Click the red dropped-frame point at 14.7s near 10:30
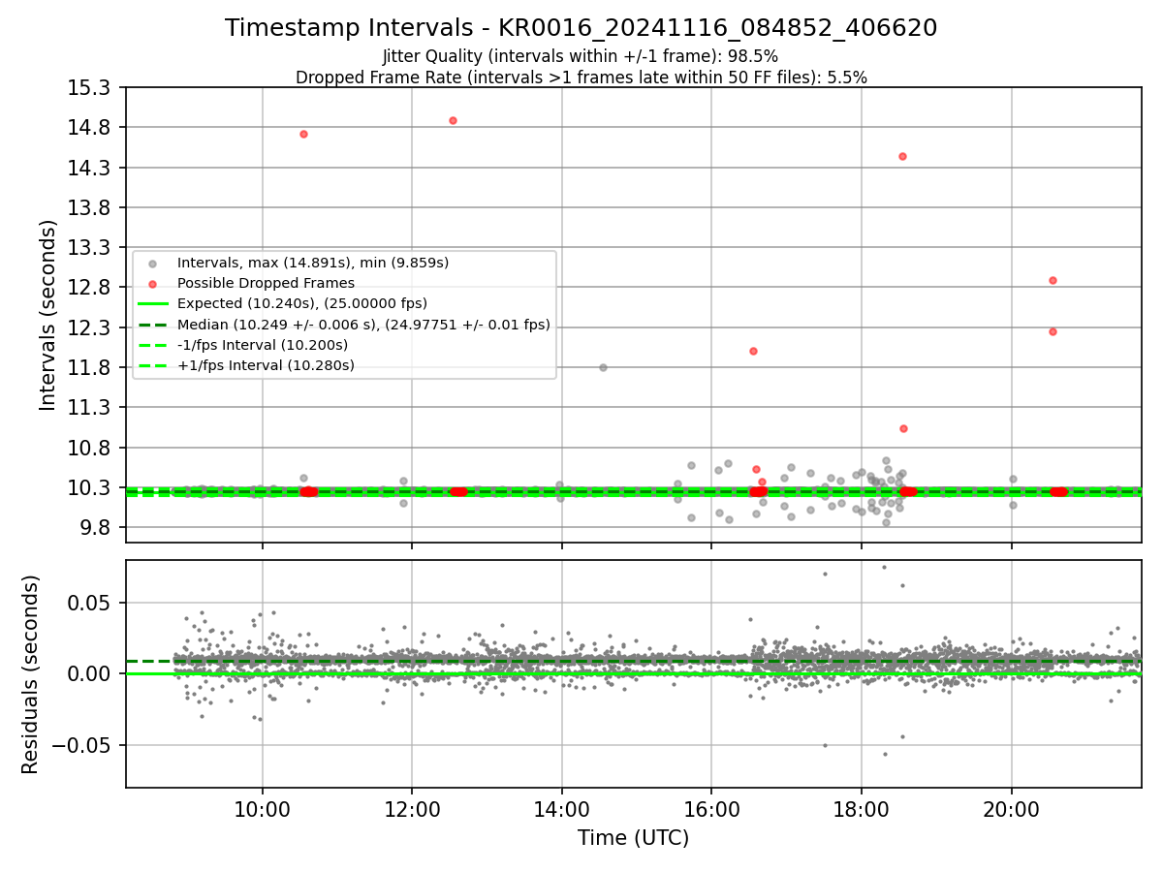The width and height of the screenshot is (1163, 872). coord(303,134)
